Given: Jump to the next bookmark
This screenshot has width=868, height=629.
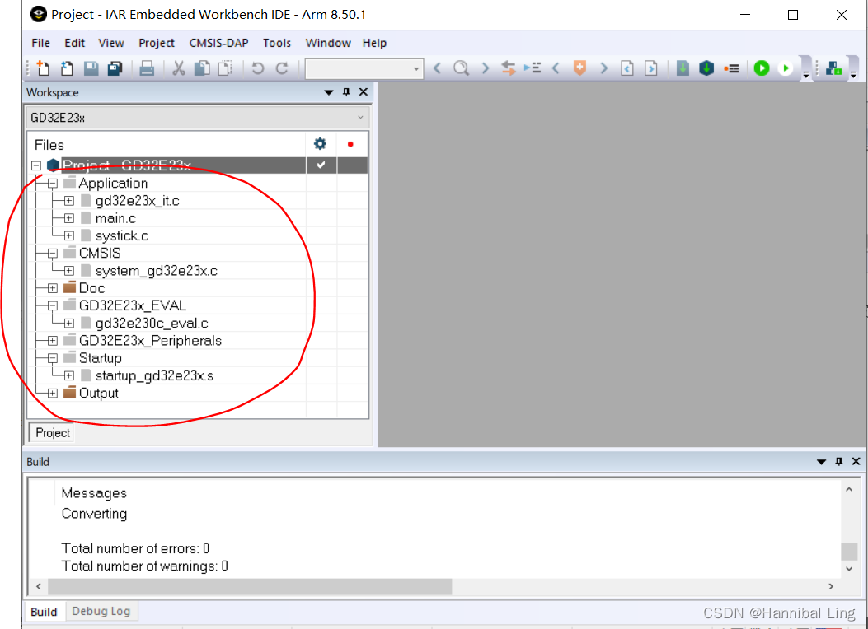Looking at the screenshot, I should click(604, 68).
